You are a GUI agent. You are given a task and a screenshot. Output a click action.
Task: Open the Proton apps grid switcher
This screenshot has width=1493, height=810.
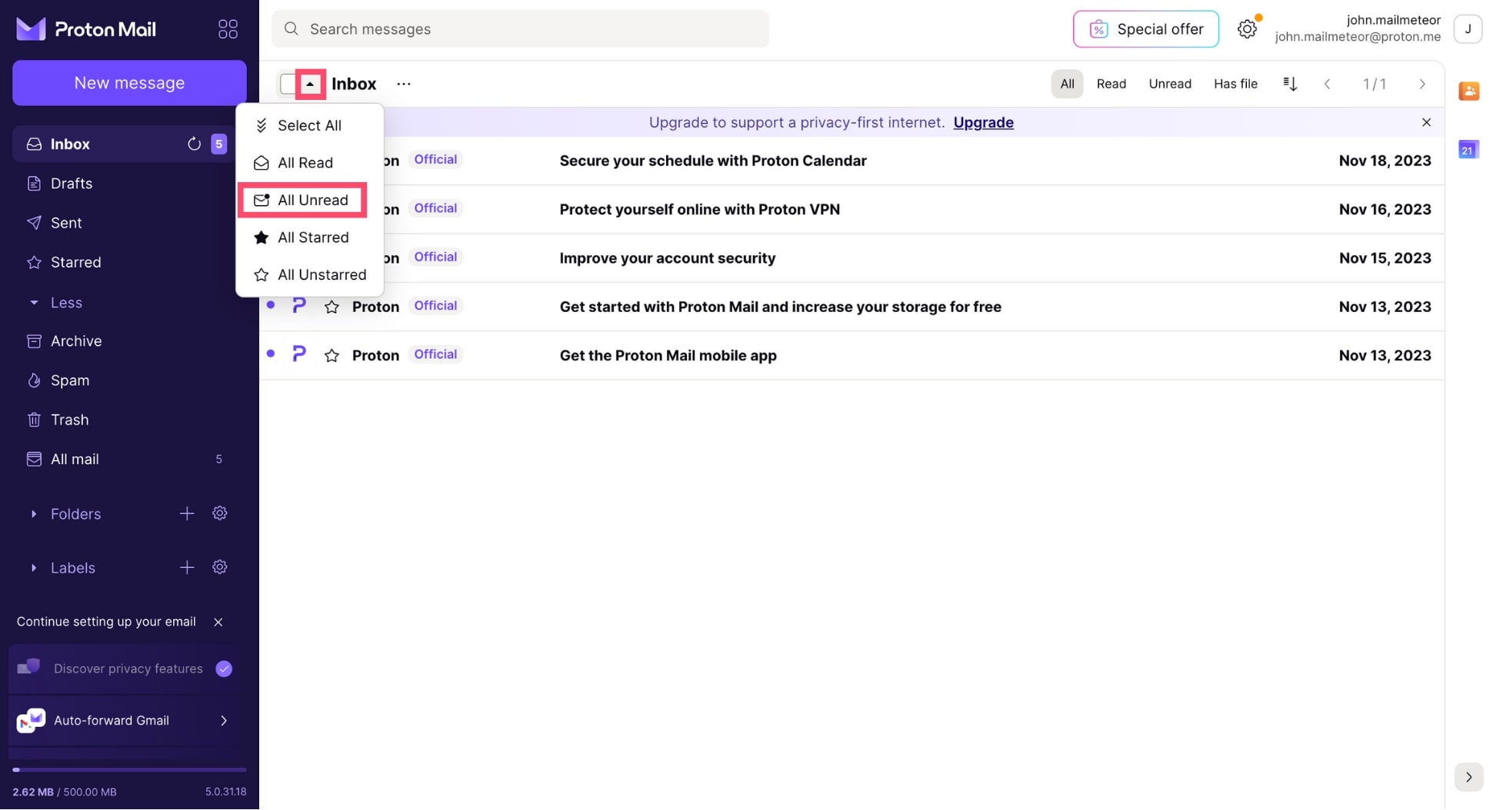(x=228, y=29)
